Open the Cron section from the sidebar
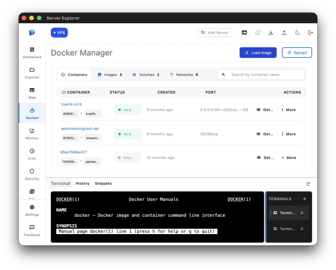 click(32, 154)
